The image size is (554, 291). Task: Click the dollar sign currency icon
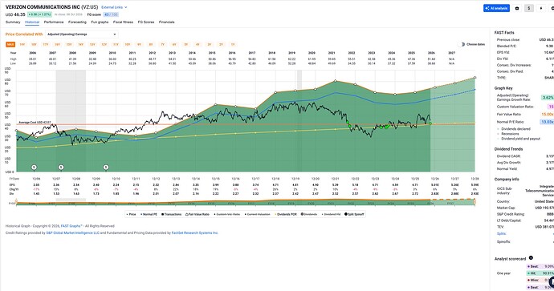529,8
